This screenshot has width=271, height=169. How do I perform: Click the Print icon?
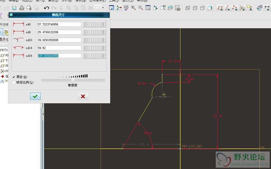click(x=22, y=8)
